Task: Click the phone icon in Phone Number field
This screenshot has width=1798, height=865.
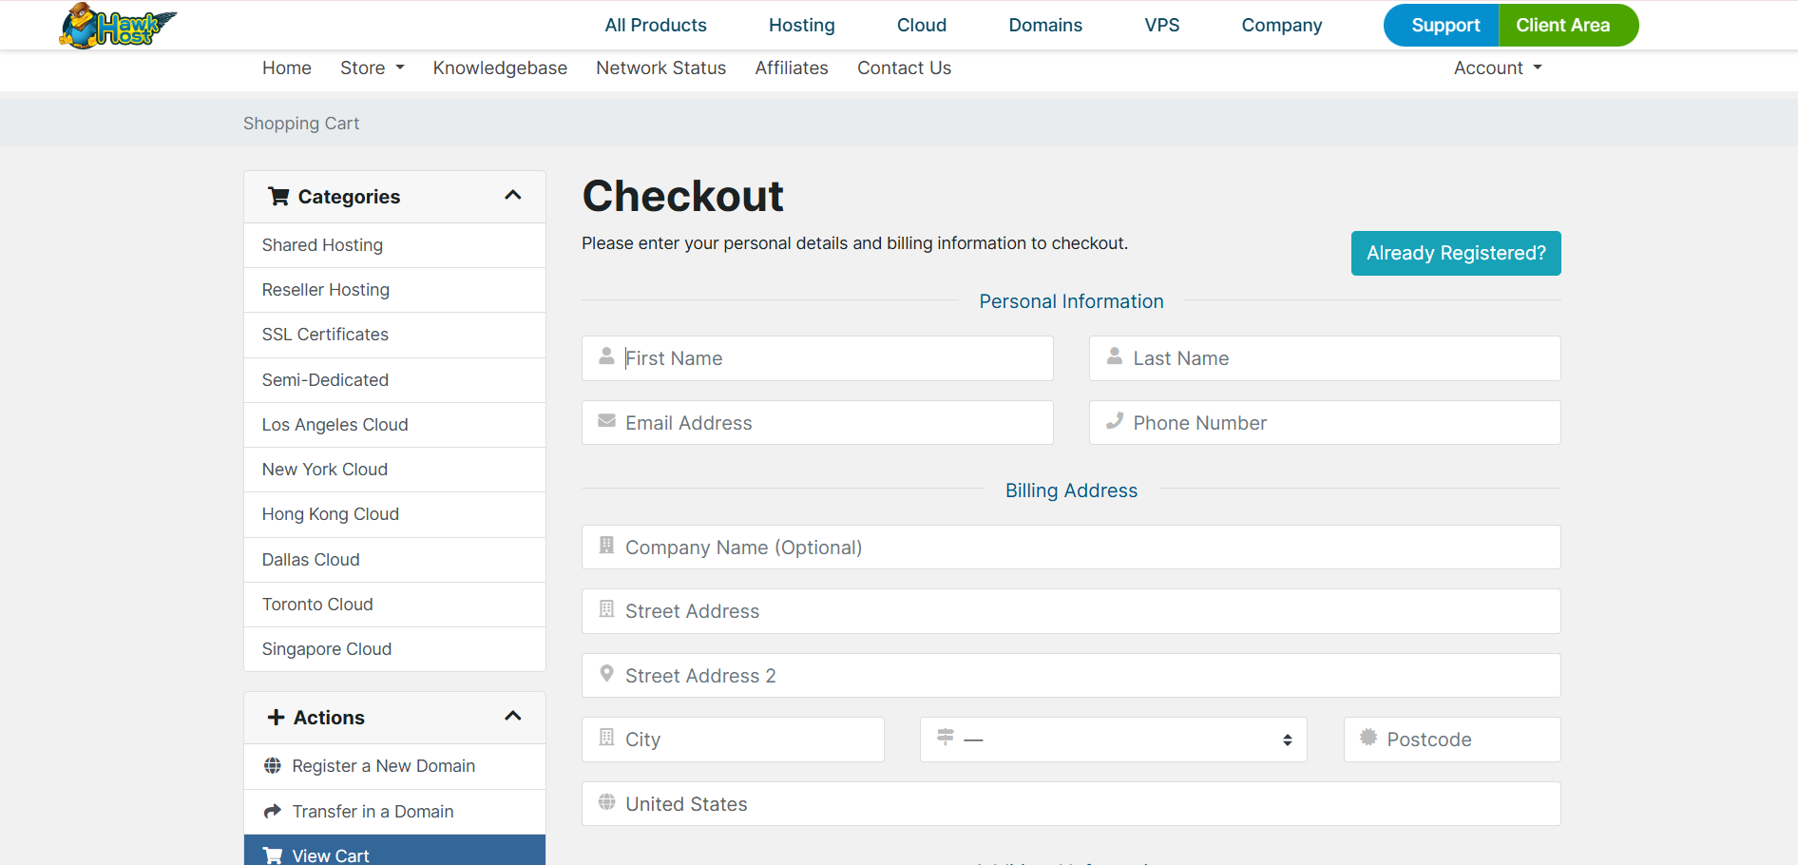Action: click(1115, 421)
